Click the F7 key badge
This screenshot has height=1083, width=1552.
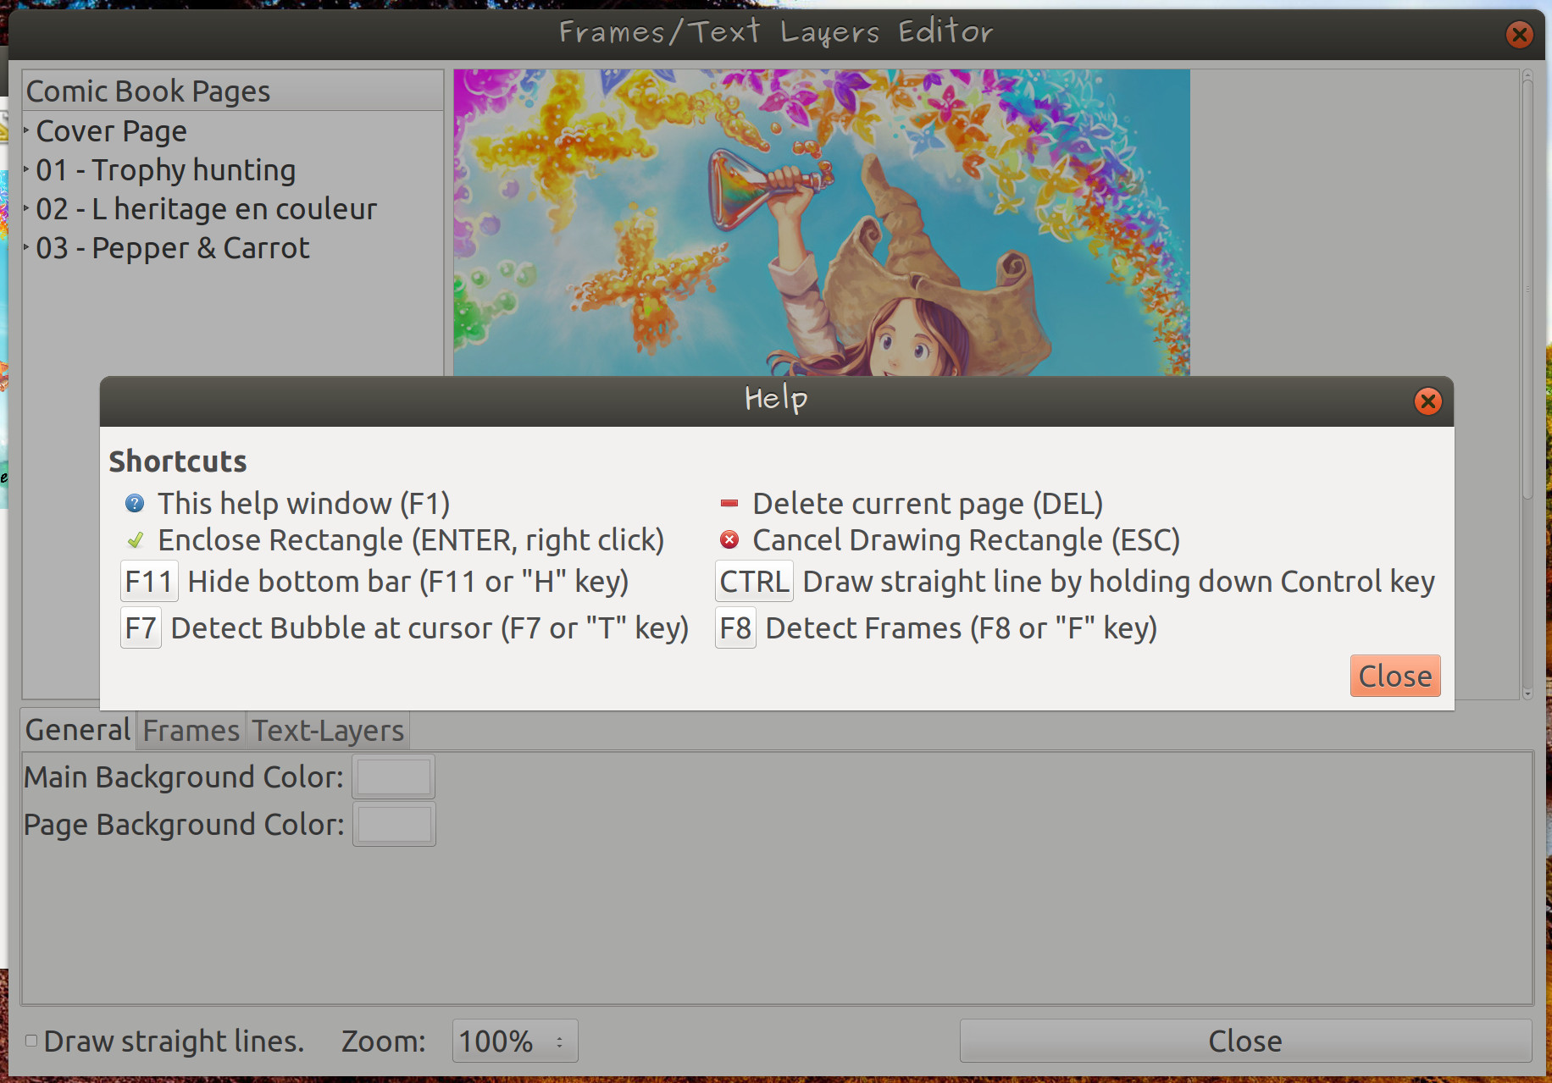click(x=141, y=628)
